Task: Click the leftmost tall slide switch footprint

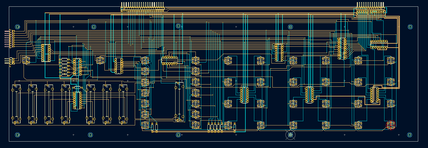Action: (x=16, y=104)
